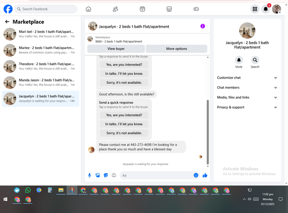The height and width of the screenshot is (213, 288).
Task: Expand the Chat members section
Action: [x=247, y=88]
